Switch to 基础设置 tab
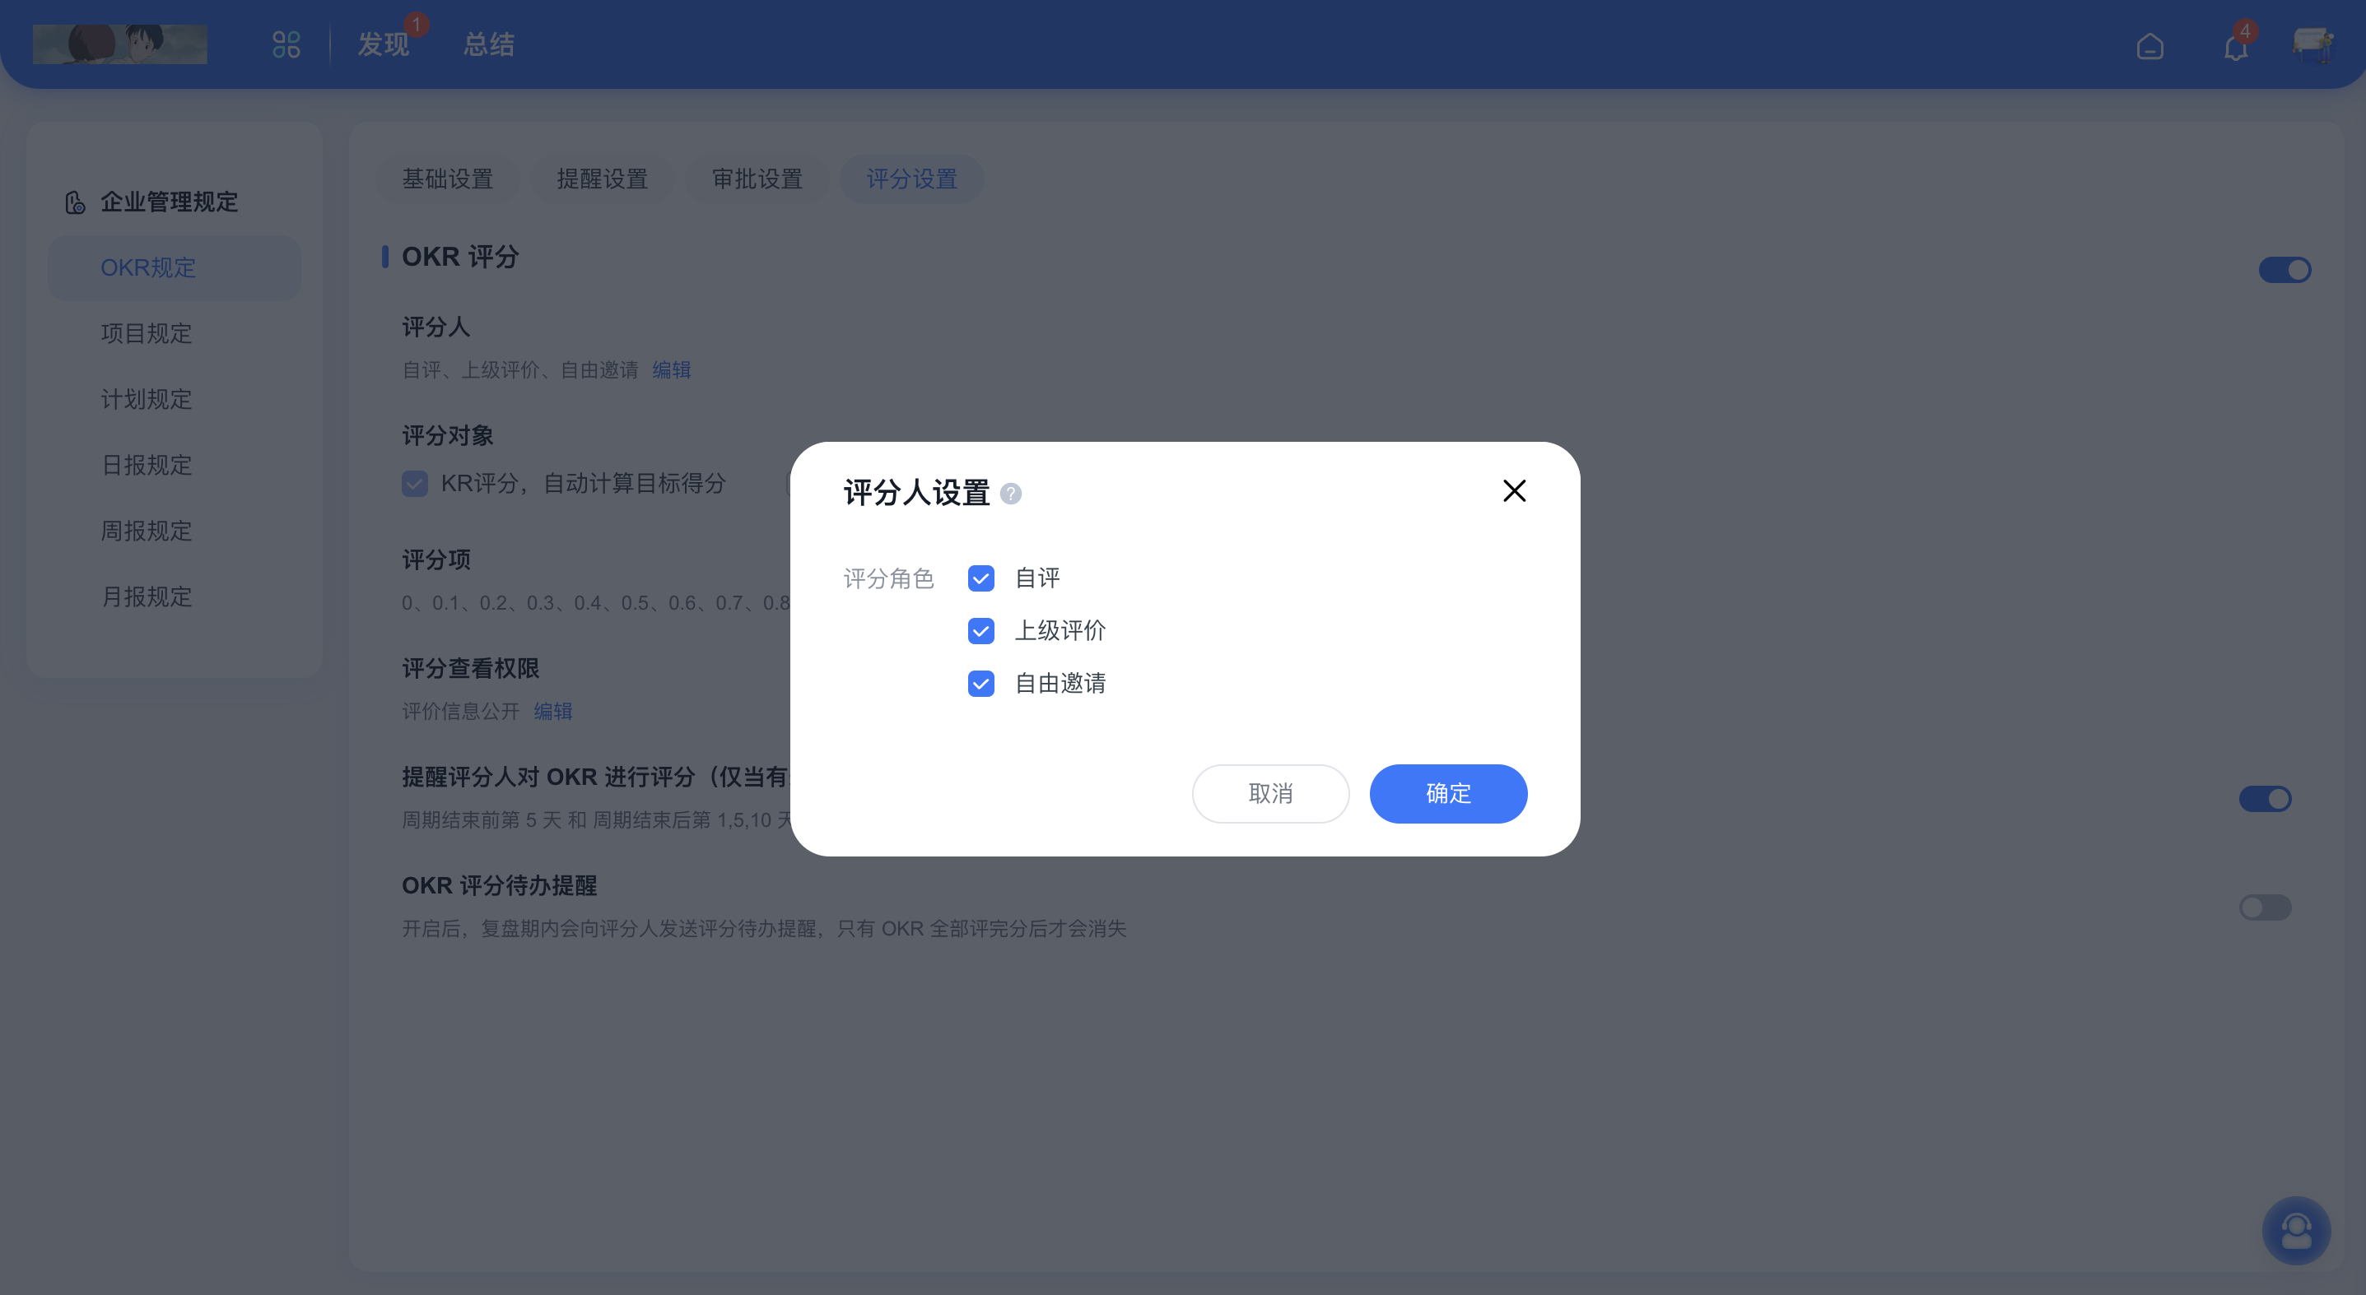Image resolution: width=2366 pixels, height=1295 pixels. [447, 179]
